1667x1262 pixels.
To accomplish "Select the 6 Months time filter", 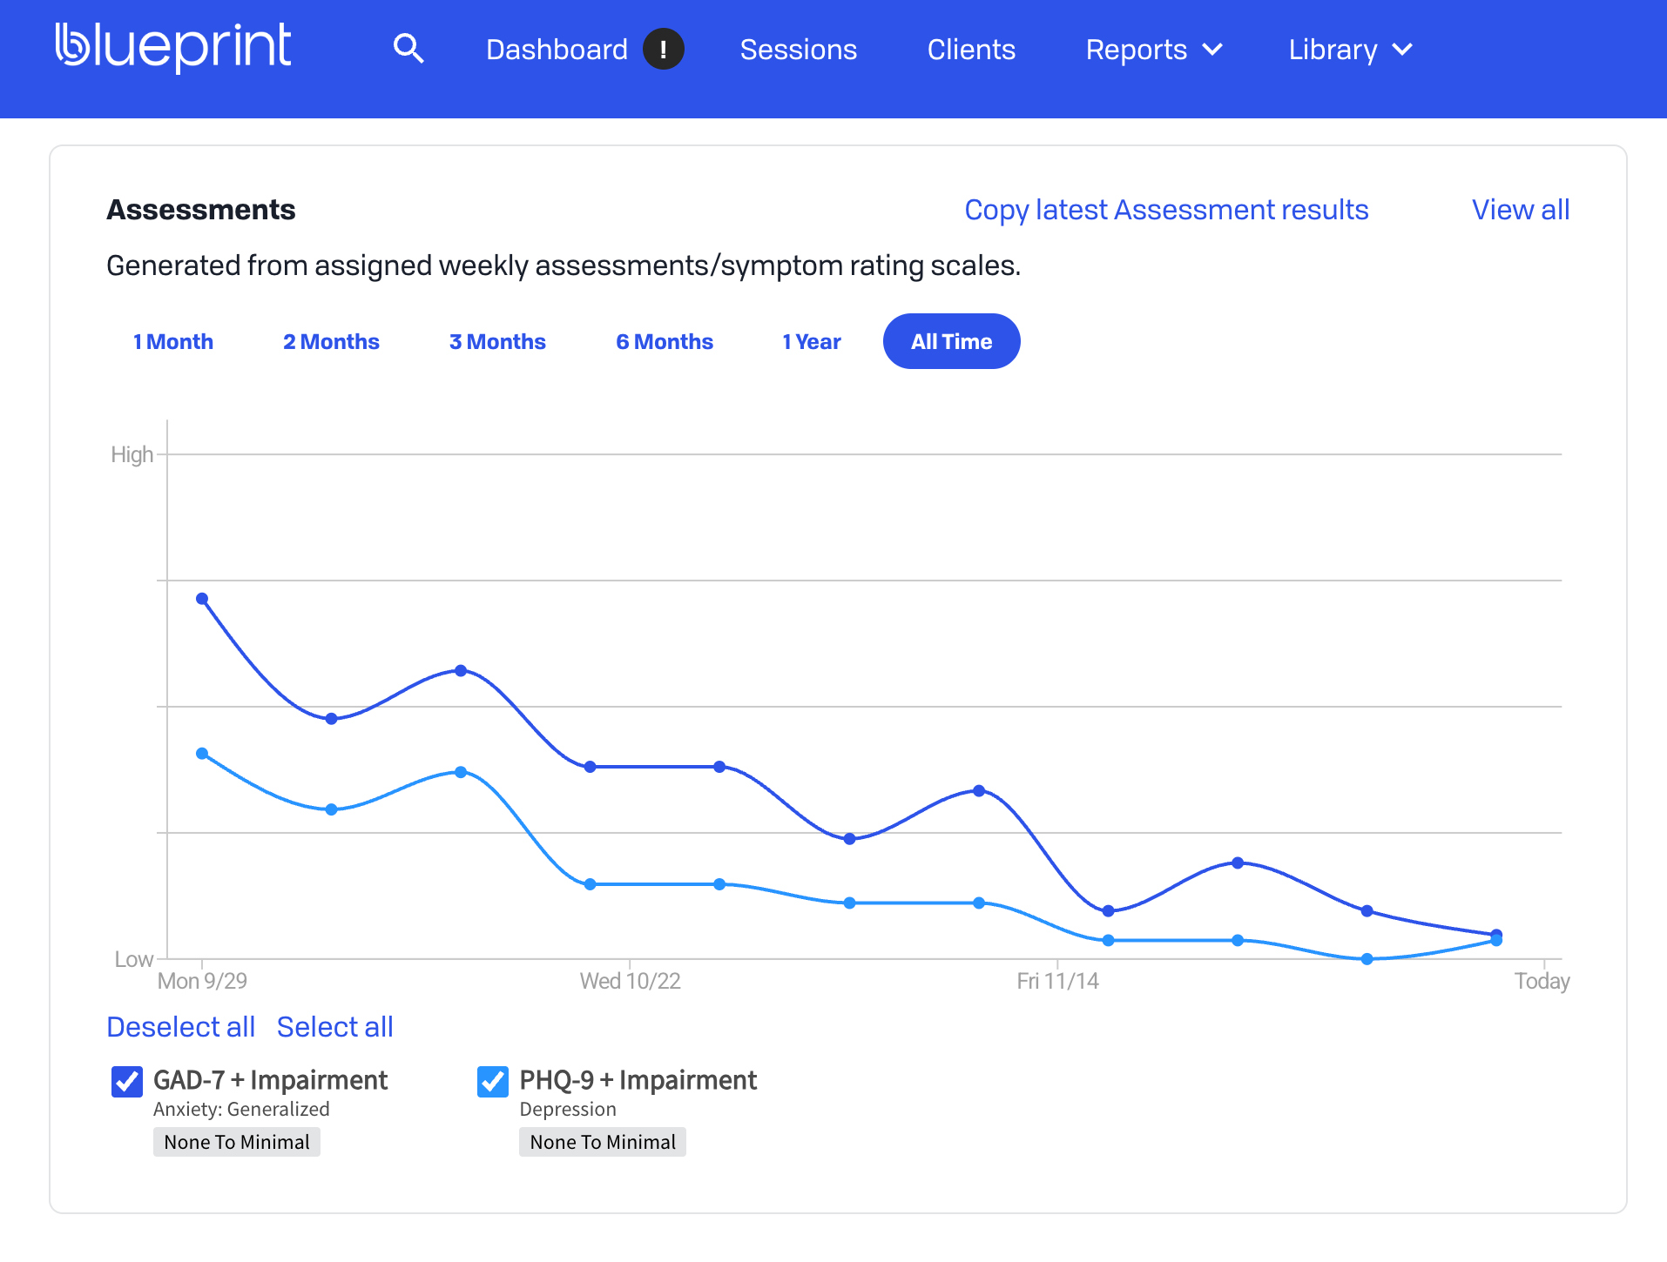I will pos(665,341).
